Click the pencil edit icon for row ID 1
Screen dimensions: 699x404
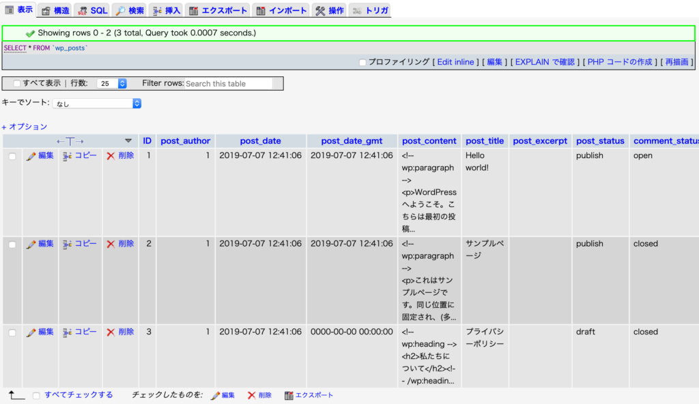31,156
